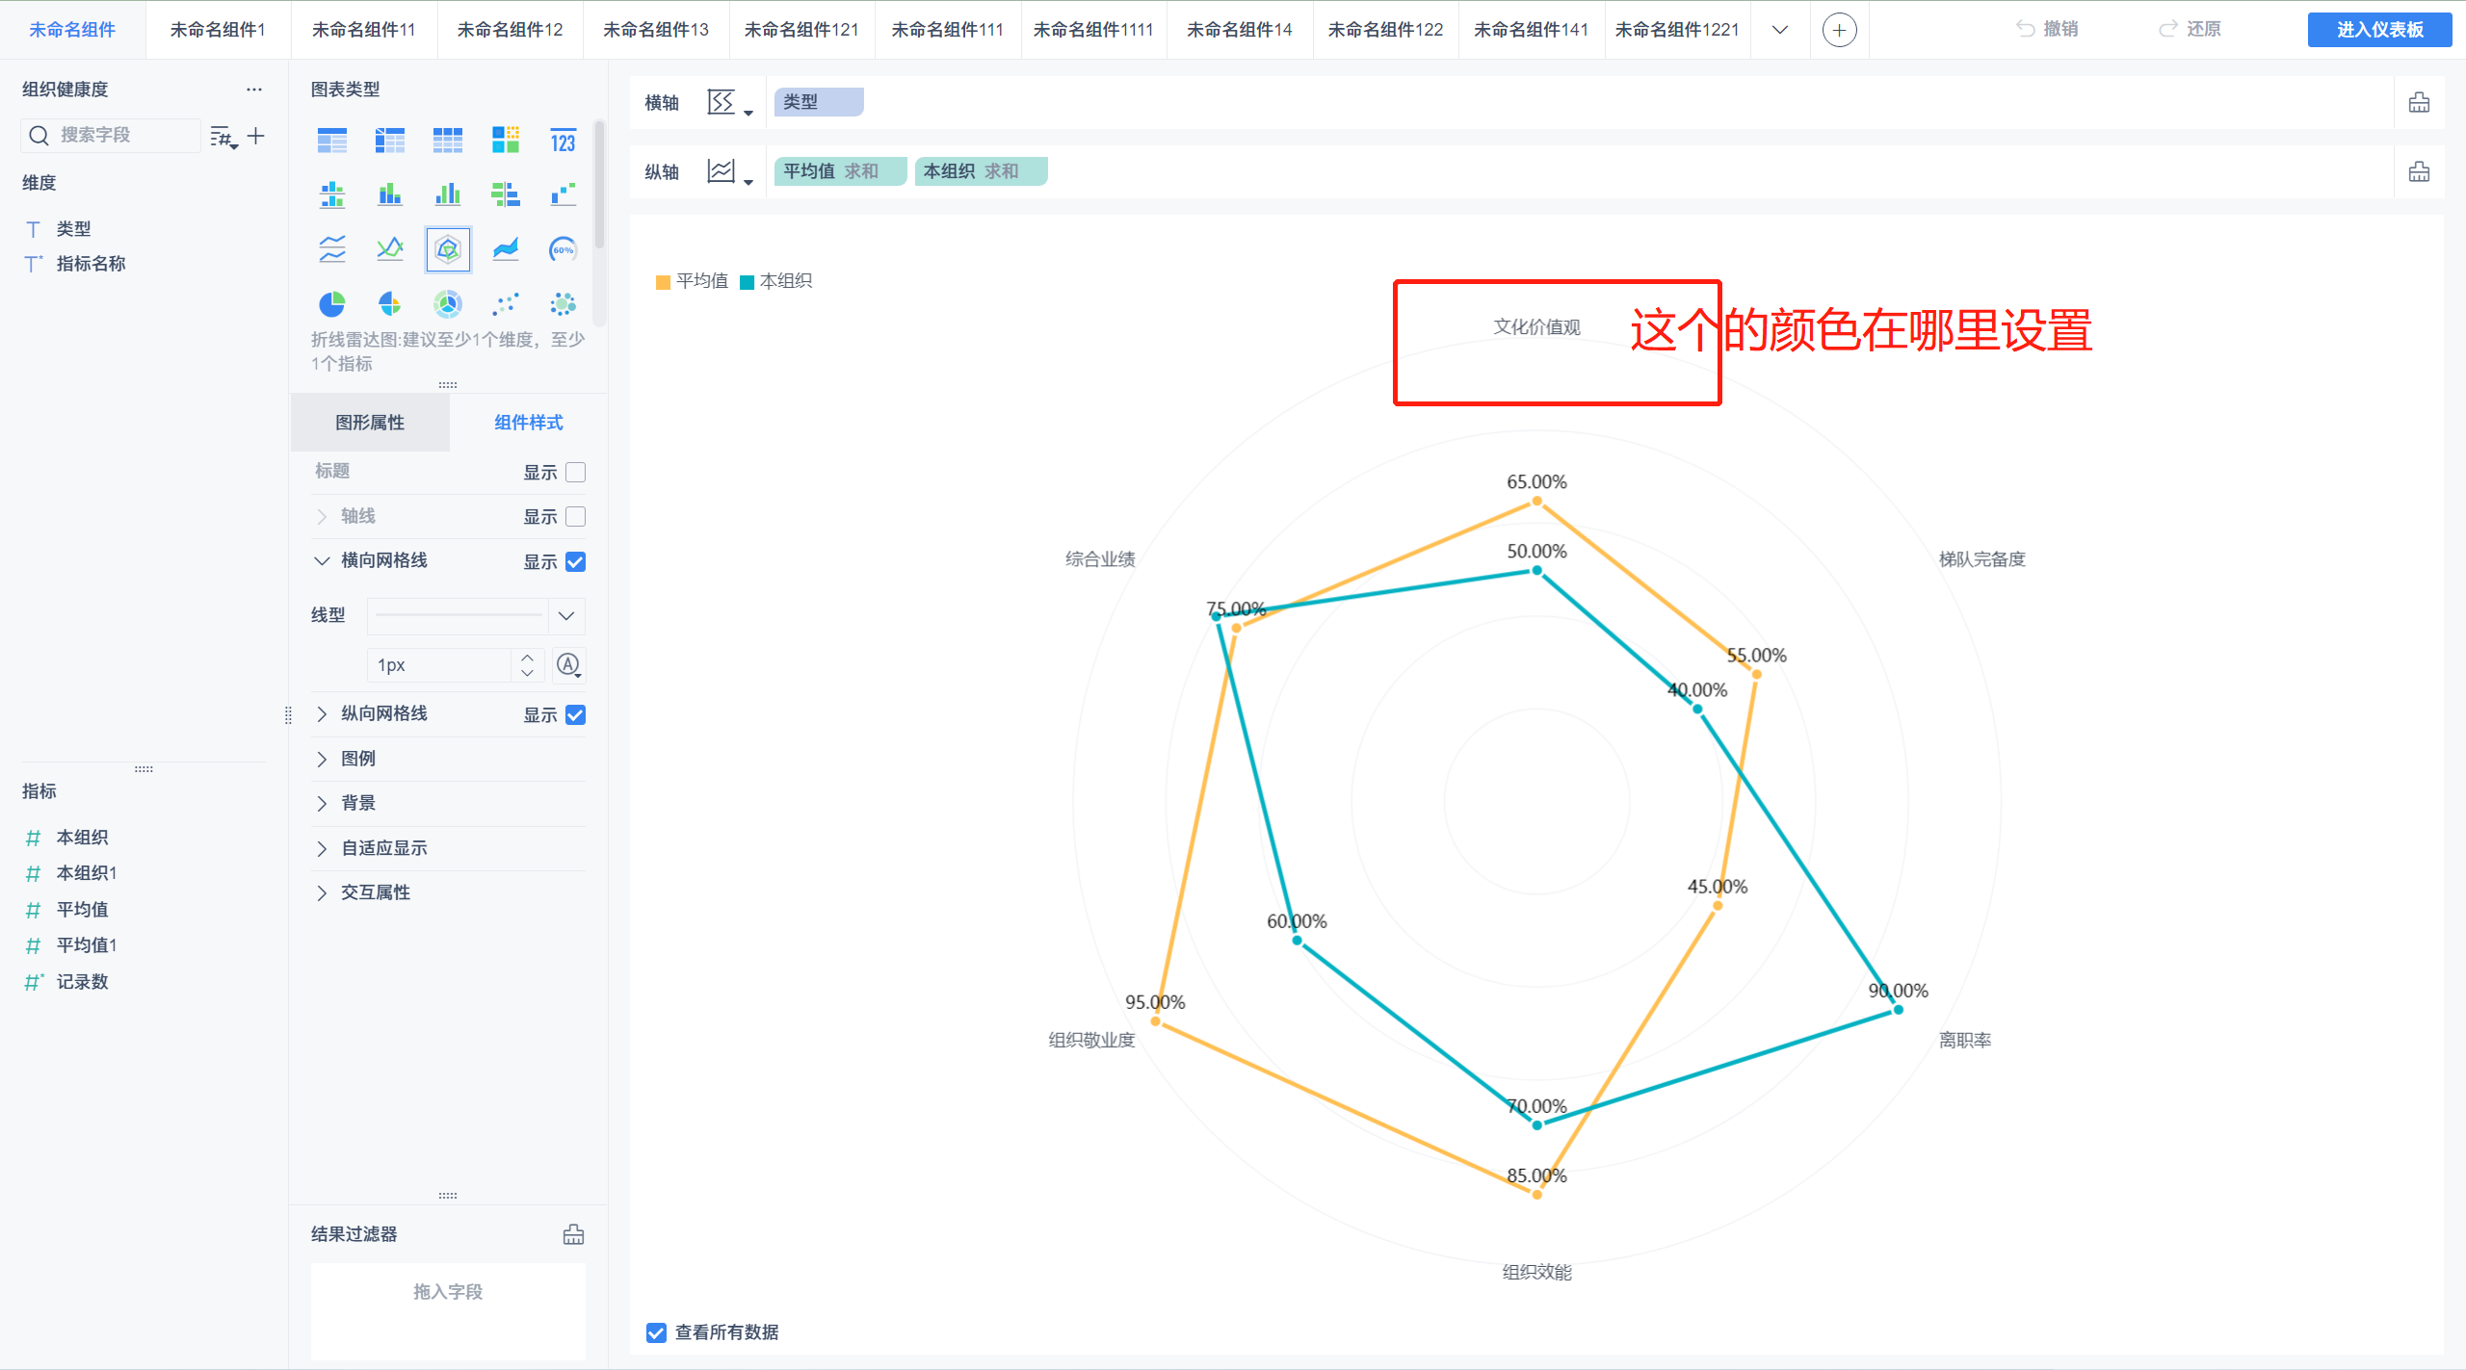2466x1370 pixels.
Task: Click the 类型 field pill in 横轴
Action: pyautogui.click(x=819, y=102)
